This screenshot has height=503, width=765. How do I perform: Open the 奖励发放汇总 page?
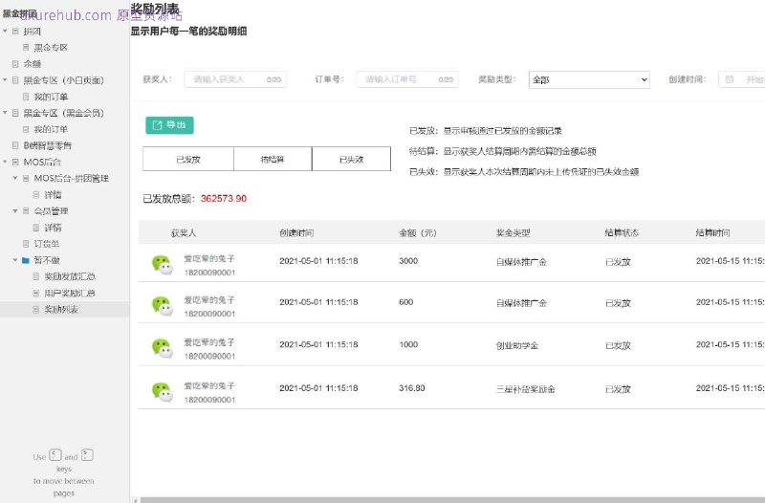coord(70,276)
